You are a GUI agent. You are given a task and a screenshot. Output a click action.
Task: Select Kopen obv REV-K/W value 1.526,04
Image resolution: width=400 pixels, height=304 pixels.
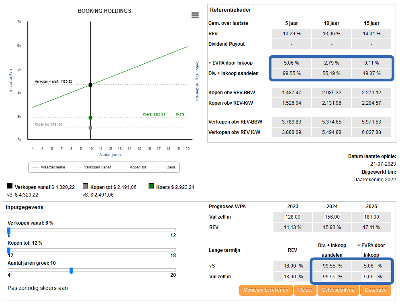coord(292,103)
